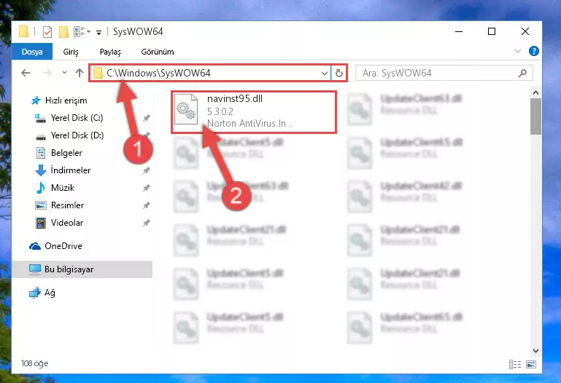561x383 pixels.
Task: Go back with the left arrow button
Action: 26,73
